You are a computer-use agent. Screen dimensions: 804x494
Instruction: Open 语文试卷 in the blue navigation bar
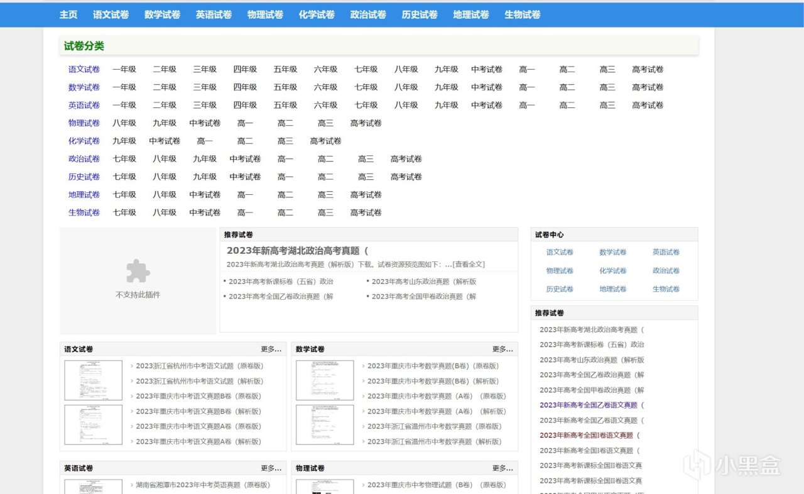click(111, 14)
